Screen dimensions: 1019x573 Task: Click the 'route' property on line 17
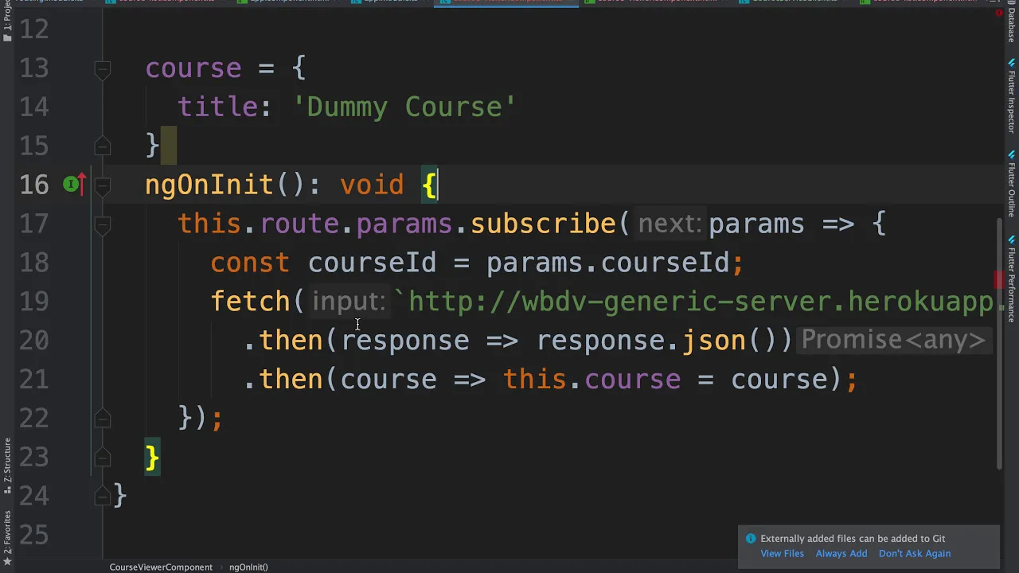point(299,224)
